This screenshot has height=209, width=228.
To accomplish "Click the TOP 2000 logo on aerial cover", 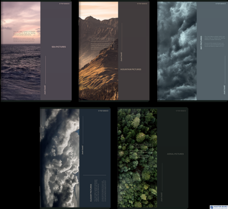I will (x=181, y=111).
